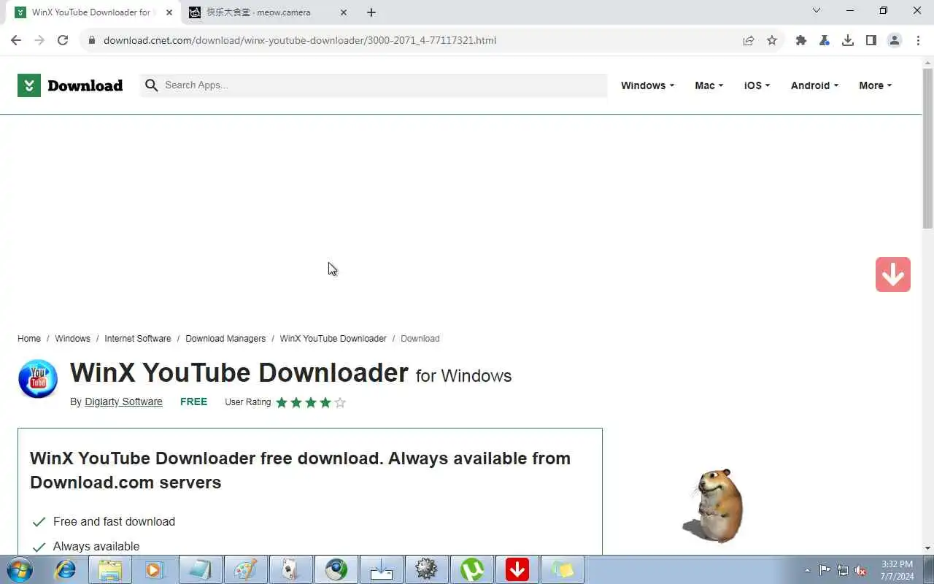Click the green 'FREE' label
The height and width of the screenshot is (584, 934).
click(x=193, y=402)
